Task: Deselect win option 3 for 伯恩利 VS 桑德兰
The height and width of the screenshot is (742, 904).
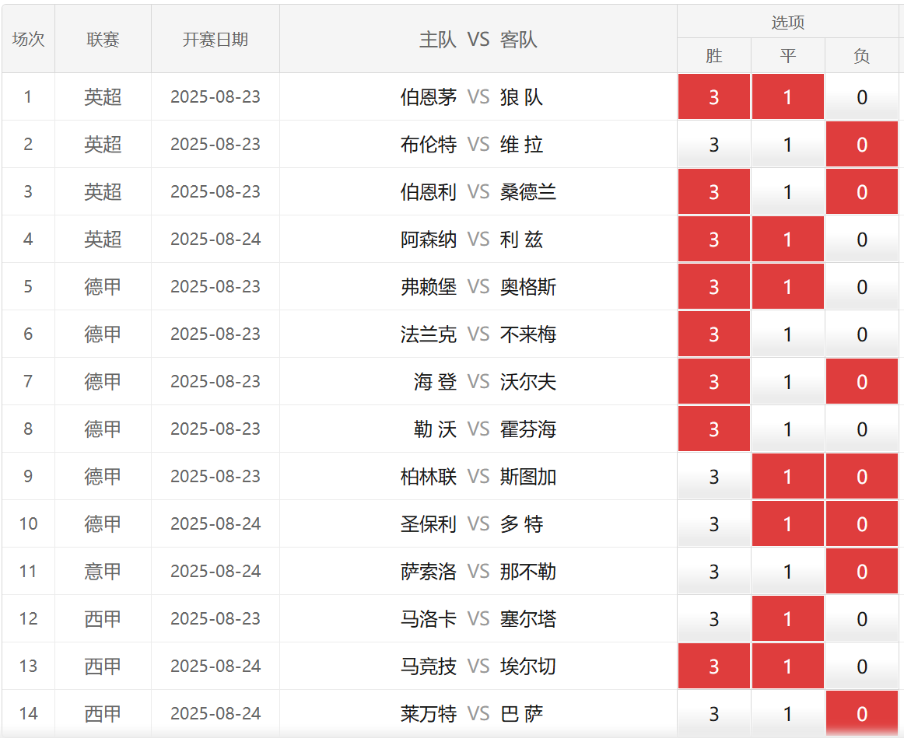Action: [713, 191]
